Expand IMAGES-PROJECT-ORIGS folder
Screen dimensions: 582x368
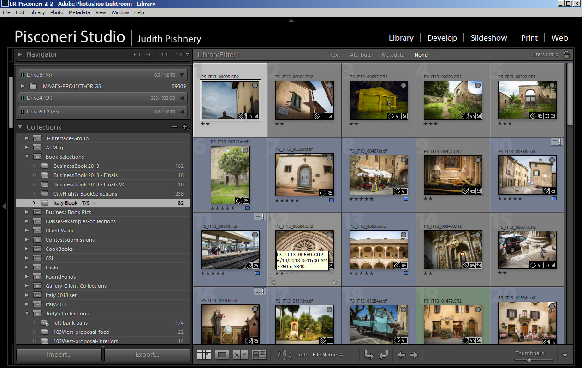click(x=23, y=86)
